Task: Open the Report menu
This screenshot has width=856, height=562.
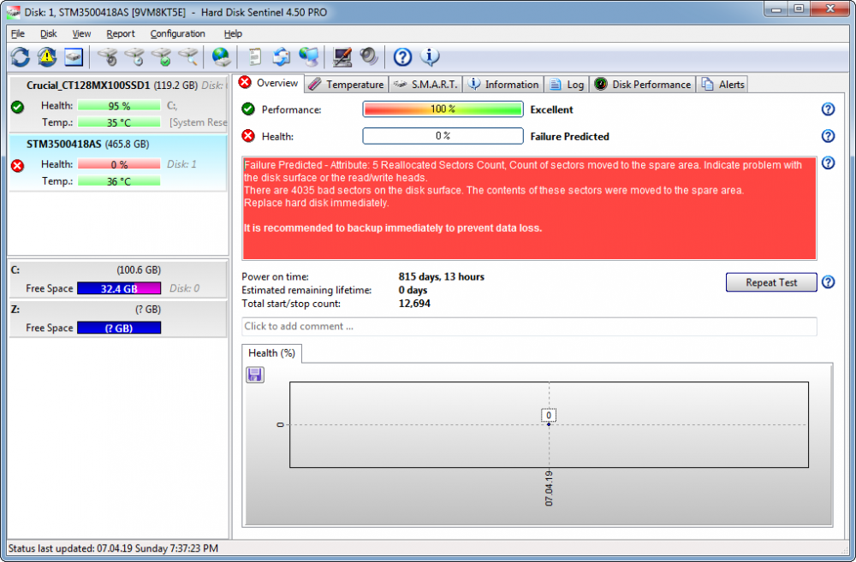Action: (x=120, y=33)
